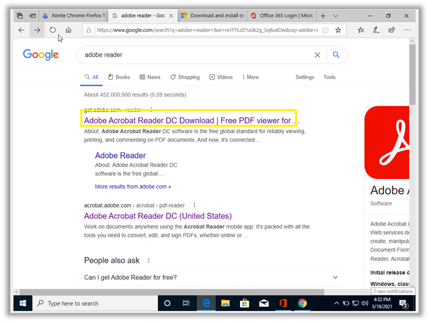
Task: Click the vertical scrollbar thumb
Action: (412, 74)
